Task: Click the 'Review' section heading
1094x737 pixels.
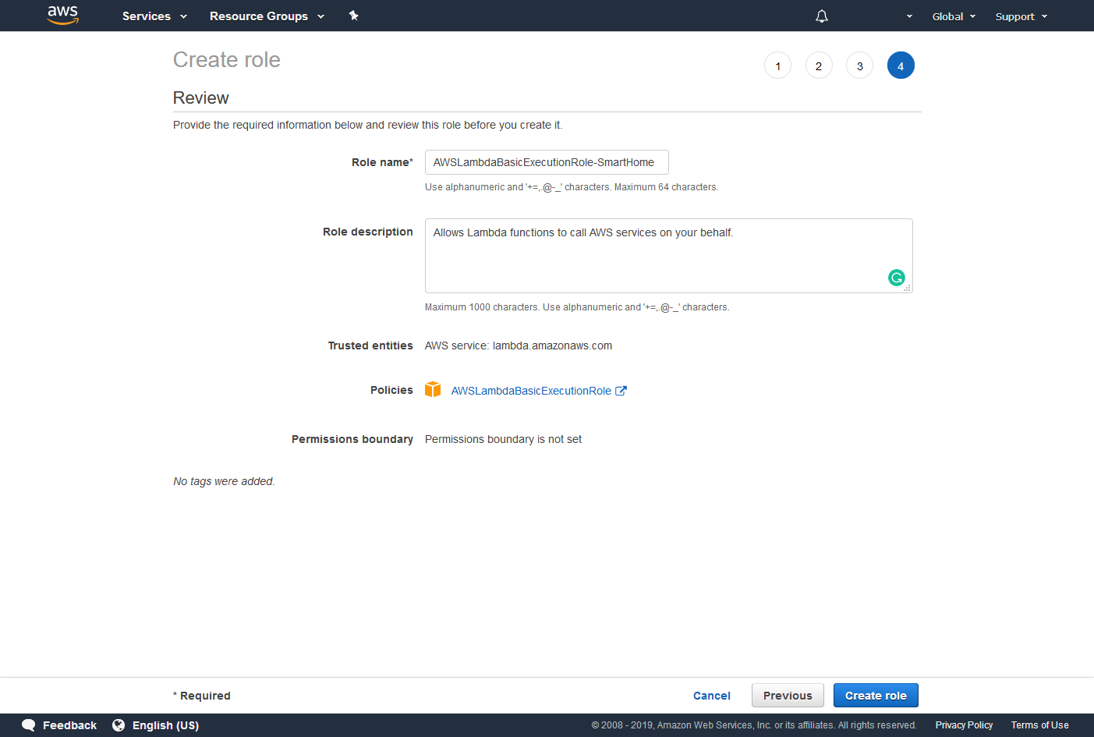Action: click(x=201, y=97)
